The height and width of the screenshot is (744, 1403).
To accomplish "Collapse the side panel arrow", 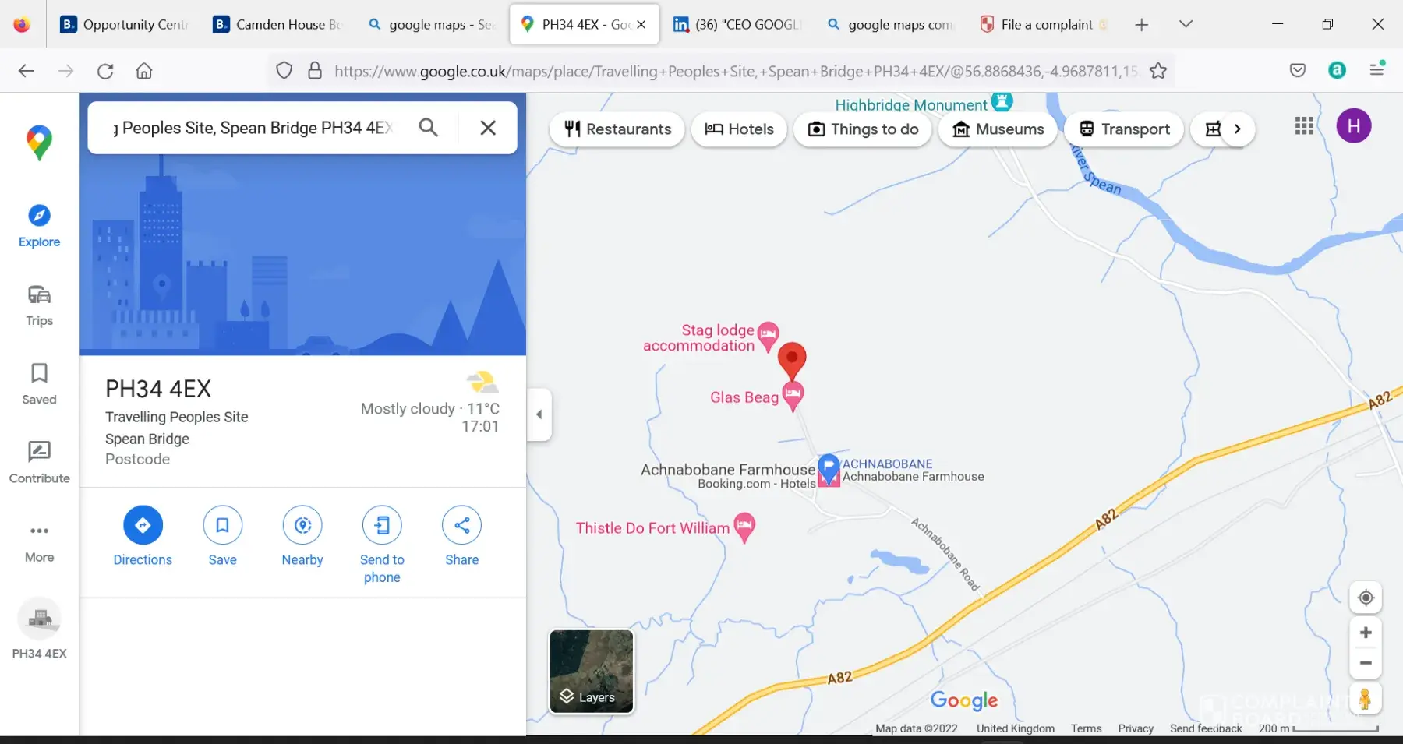I will (x=539, y=414).
